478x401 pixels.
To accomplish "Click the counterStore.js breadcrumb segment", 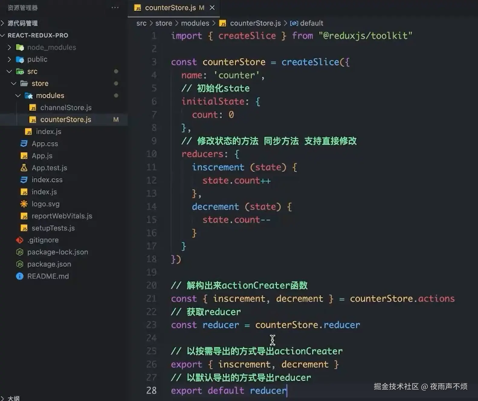I will tap(255, 23).
